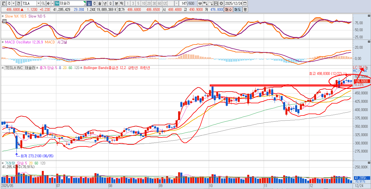Open chart settings gear icon

[221, 3]
